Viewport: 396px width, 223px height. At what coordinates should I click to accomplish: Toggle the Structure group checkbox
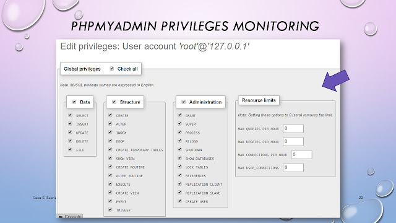click(x=114, y=102)
